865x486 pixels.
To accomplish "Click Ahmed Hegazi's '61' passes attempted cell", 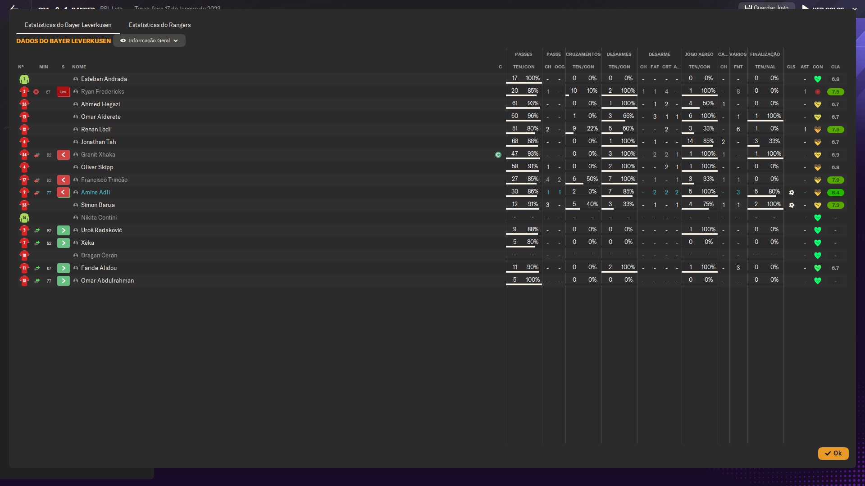I will (x=514, y=103).
